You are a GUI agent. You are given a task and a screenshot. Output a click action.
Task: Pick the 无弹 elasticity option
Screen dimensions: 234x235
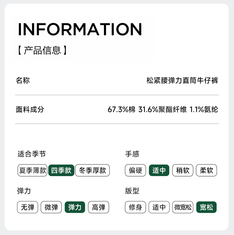click(x=28, y=207)
